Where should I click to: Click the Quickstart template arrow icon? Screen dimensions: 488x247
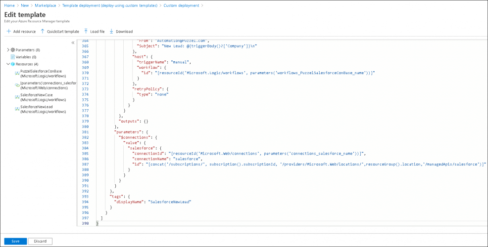click(43, 31)
